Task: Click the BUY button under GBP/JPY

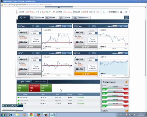Action: pyautogui.click(x=30, y=74)
